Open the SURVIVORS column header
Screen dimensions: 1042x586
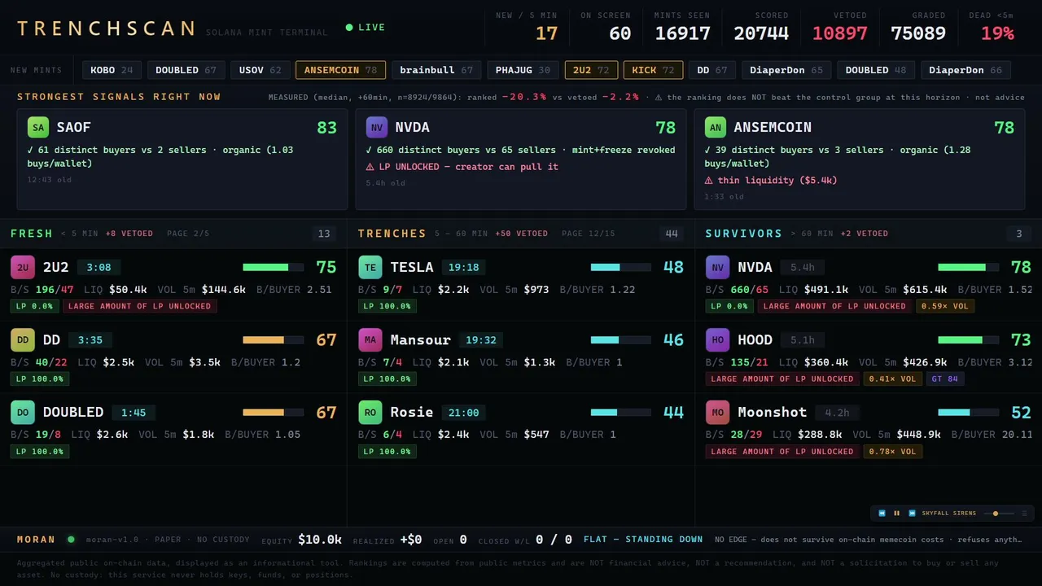coord(744,234)
